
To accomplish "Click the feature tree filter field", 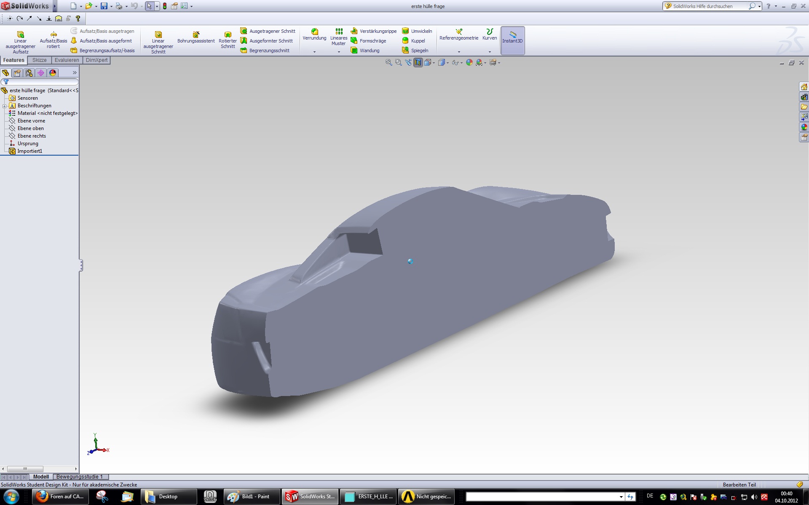I will [40, 82].
